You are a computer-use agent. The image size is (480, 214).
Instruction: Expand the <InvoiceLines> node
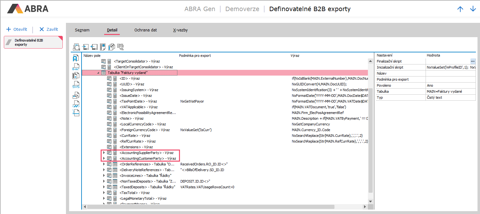pos(104,176)
